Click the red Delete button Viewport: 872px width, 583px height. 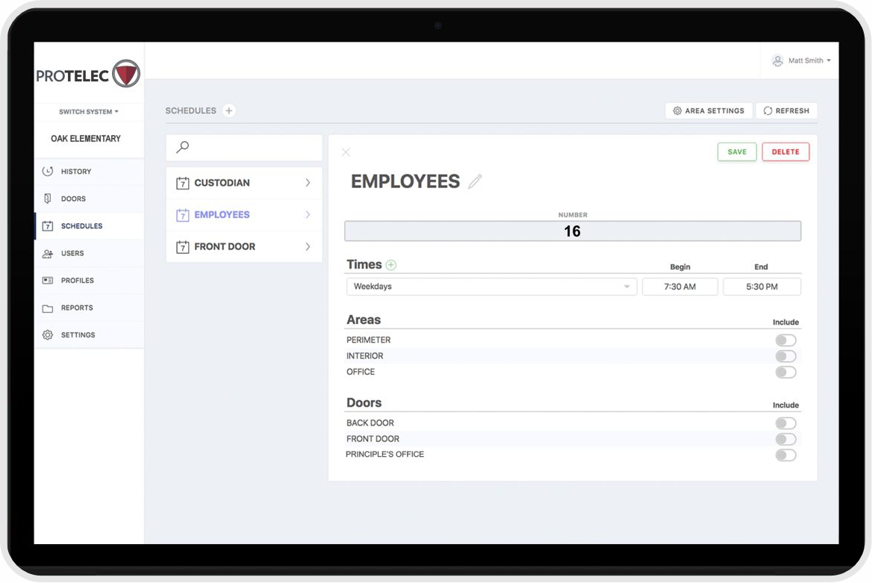785,152
